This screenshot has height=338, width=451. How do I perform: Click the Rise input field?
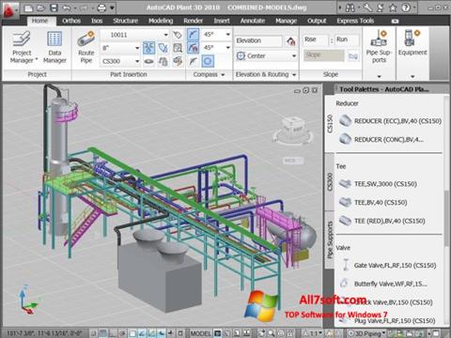click(316, 39)
